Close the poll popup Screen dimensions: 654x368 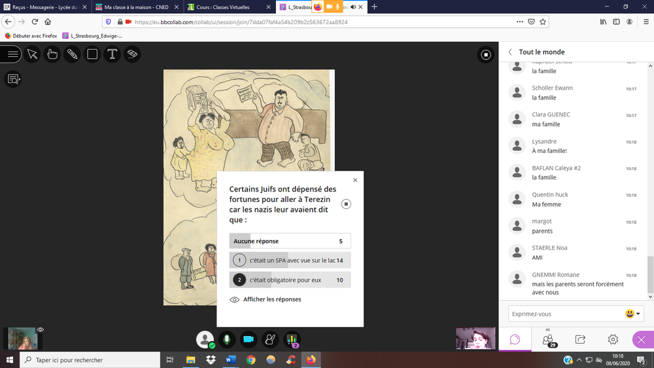[355, 180]
